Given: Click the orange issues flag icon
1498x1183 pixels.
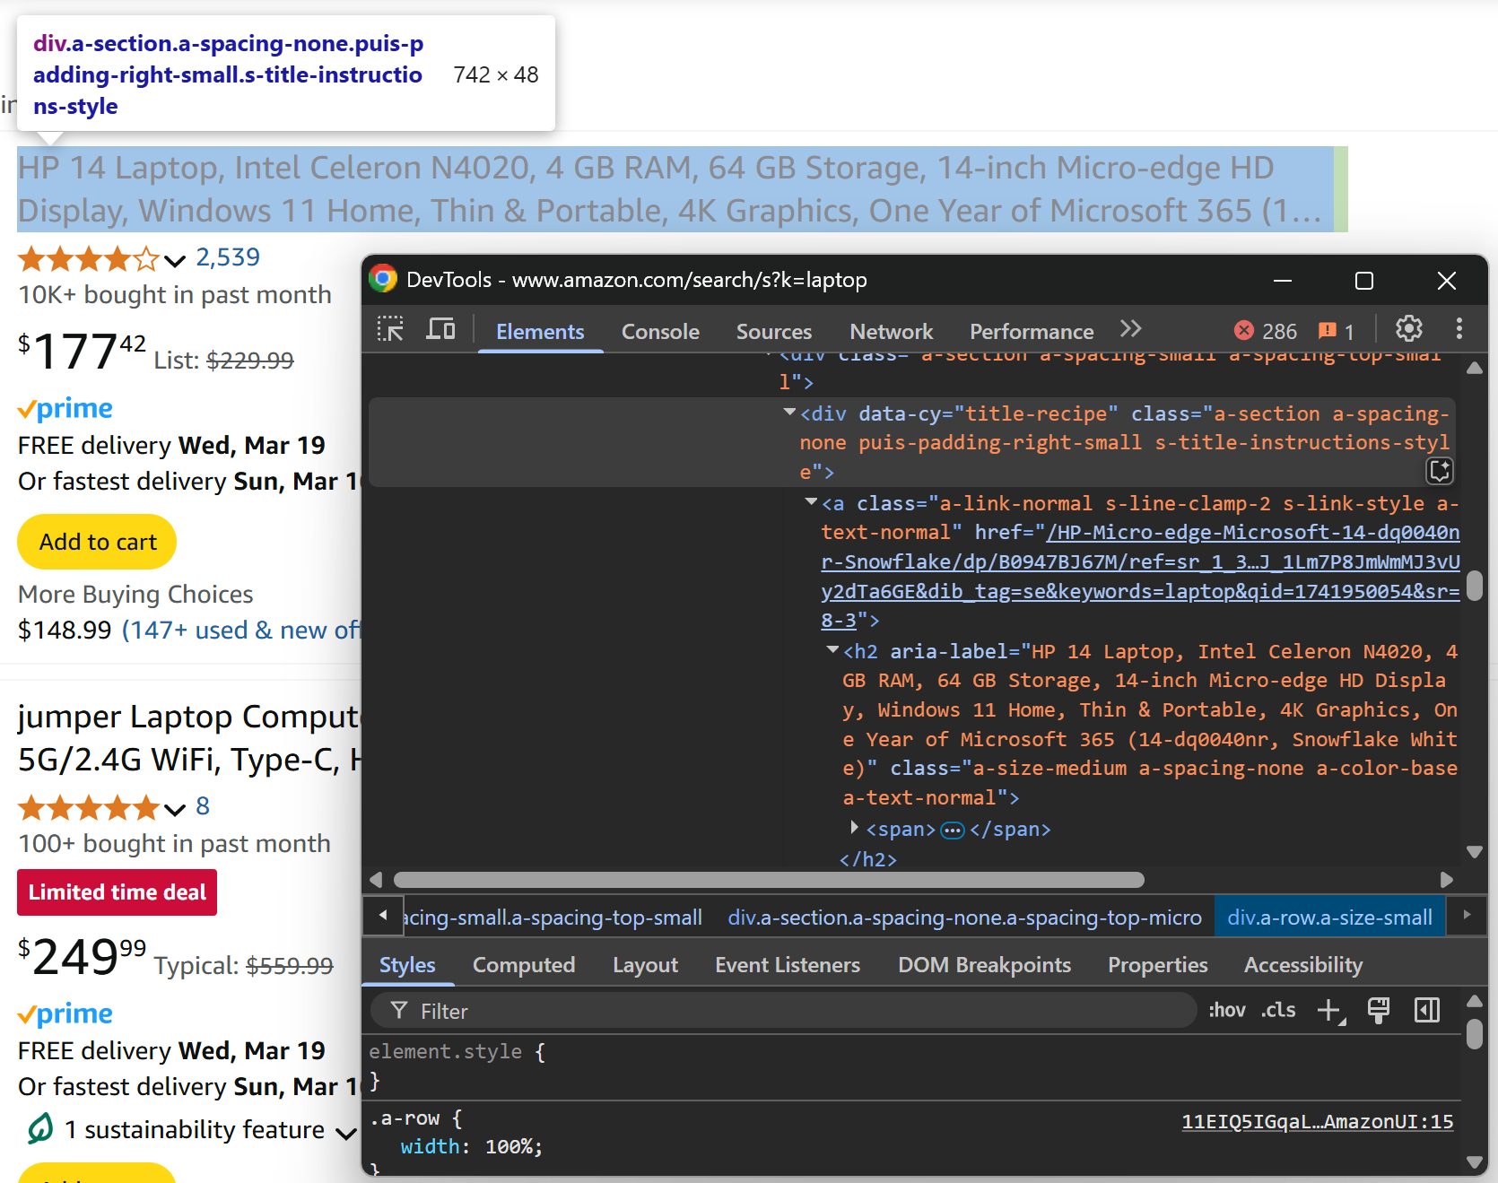Looking at the screenshot, I should point(1328,331).
